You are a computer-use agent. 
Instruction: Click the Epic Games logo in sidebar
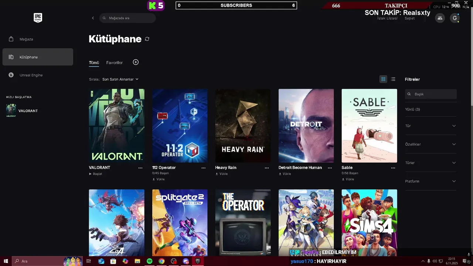[38, 18]
